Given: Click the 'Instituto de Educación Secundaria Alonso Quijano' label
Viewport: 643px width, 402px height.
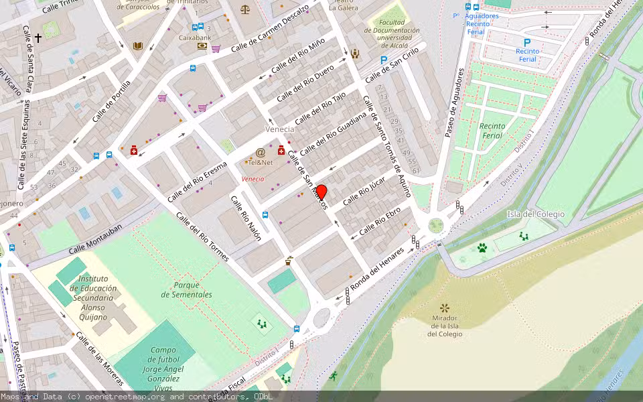Looking at the screenshot, I should 93,297.
